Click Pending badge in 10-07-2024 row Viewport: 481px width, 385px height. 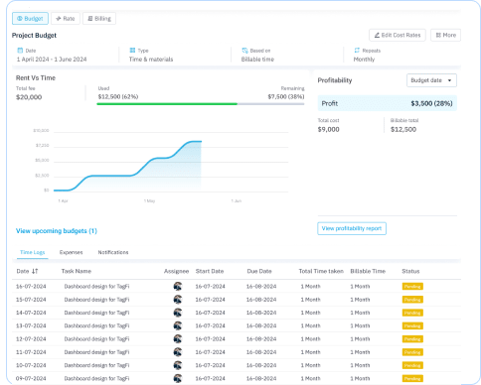coord(412,365)
